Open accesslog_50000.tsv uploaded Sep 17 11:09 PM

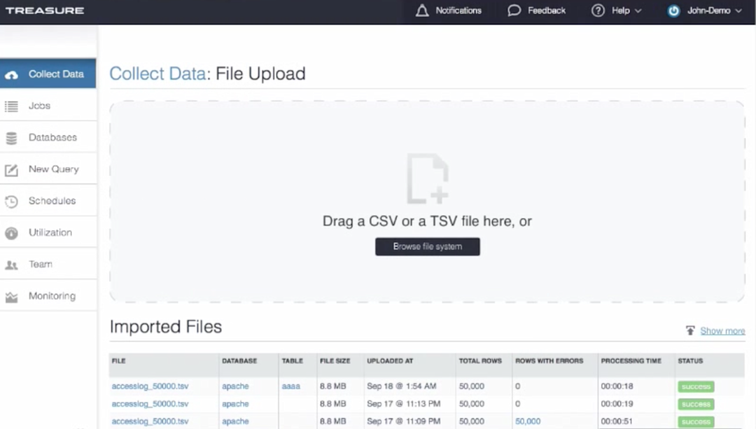tap(150, 421)
